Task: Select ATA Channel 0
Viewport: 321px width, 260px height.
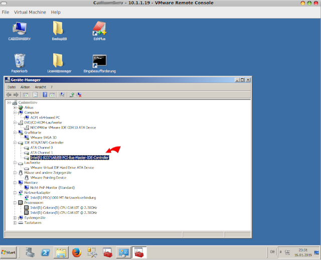Action: tap(42, 148)
